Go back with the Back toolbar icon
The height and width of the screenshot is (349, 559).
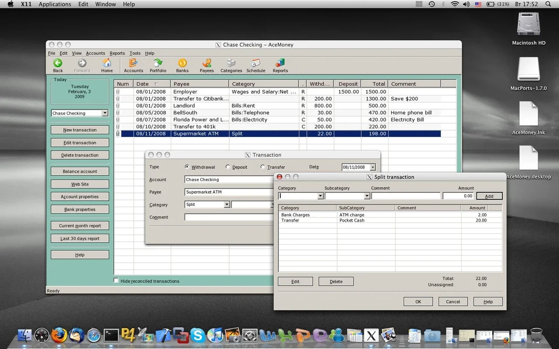pos(58,65)
